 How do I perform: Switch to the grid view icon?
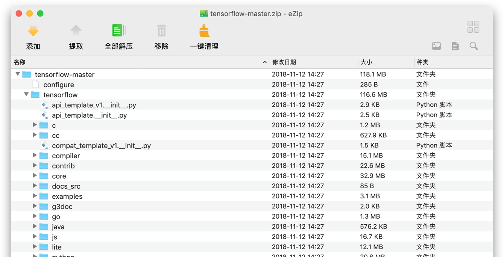coord(473,27)
